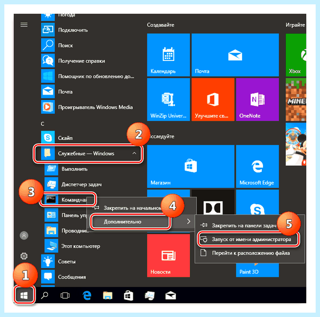Open the Paint 3D tile
The height and width of the screenshot is (317, 320).
click(258, 270)
